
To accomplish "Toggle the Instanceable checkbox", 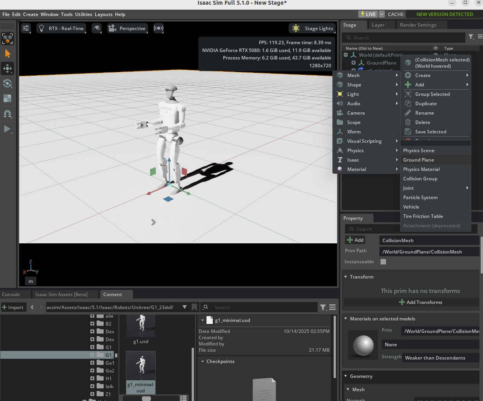I will (383, 262).
